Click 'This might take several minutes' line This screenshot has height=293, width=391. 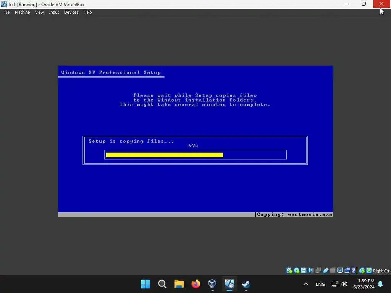pyautogui.click(x=195, y=105)
